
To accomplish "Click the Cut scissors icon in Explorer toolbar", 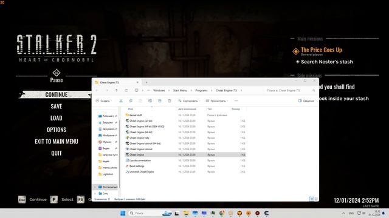I will click(121, 101).
